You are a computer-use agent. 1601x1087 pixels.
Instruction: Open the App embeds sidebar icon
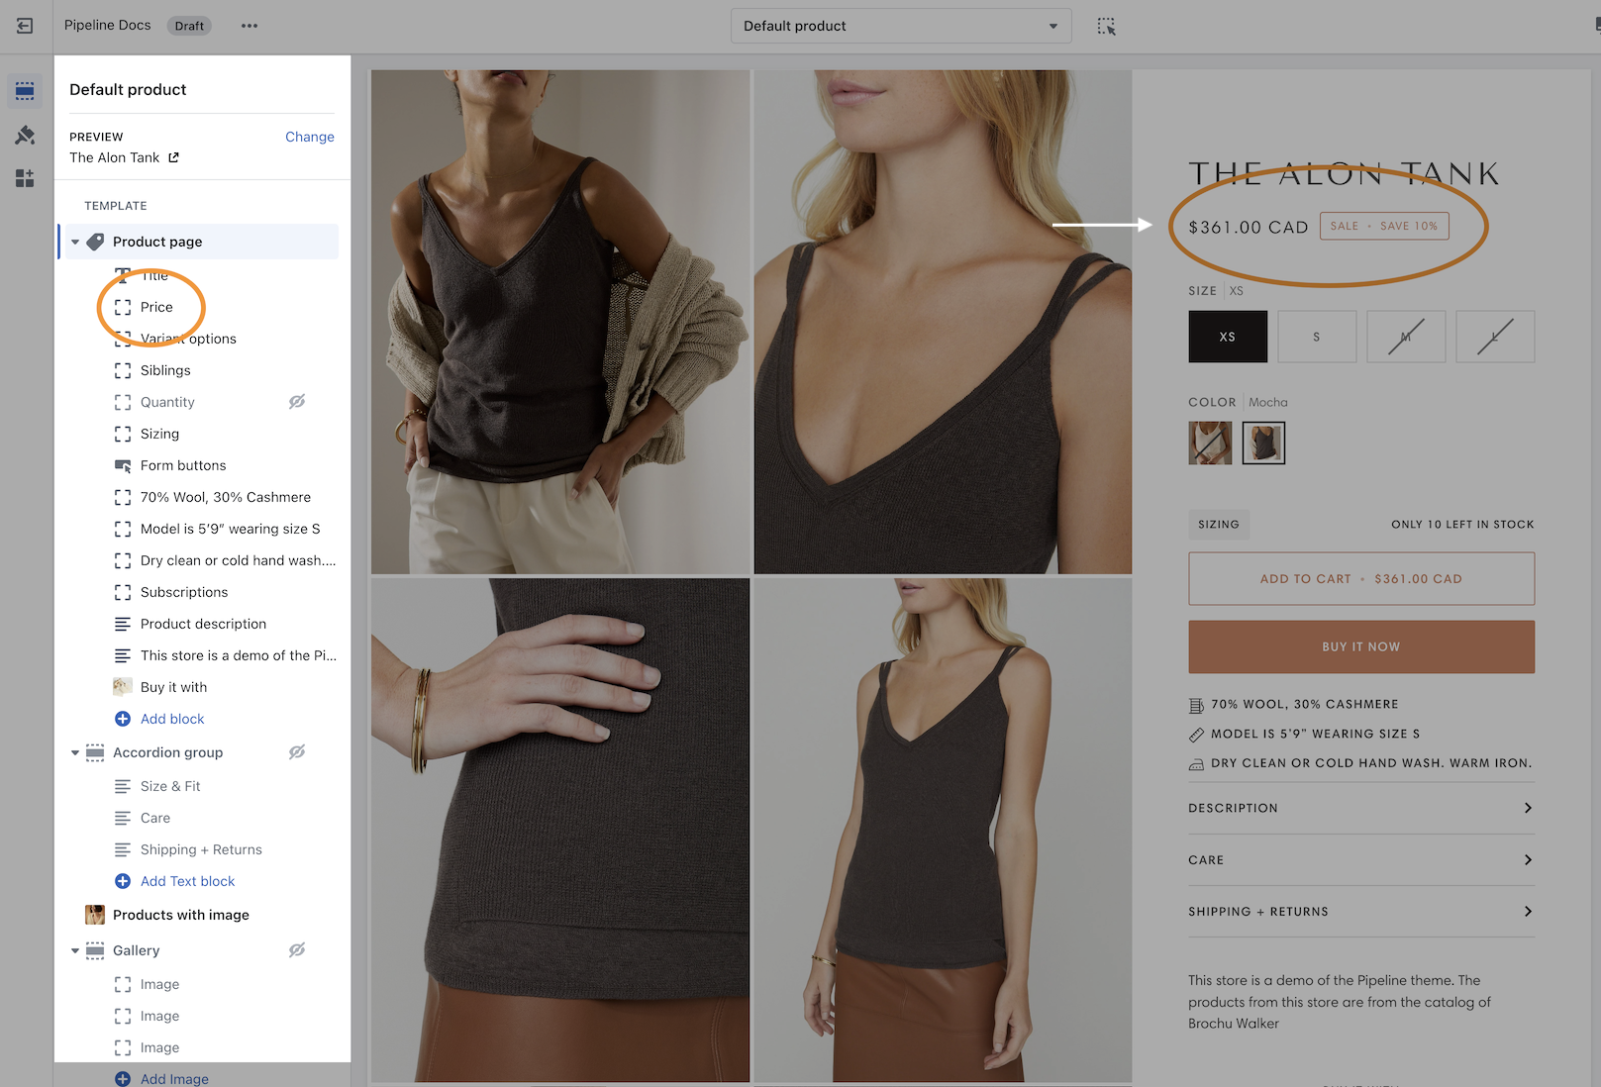click(25, 178)
